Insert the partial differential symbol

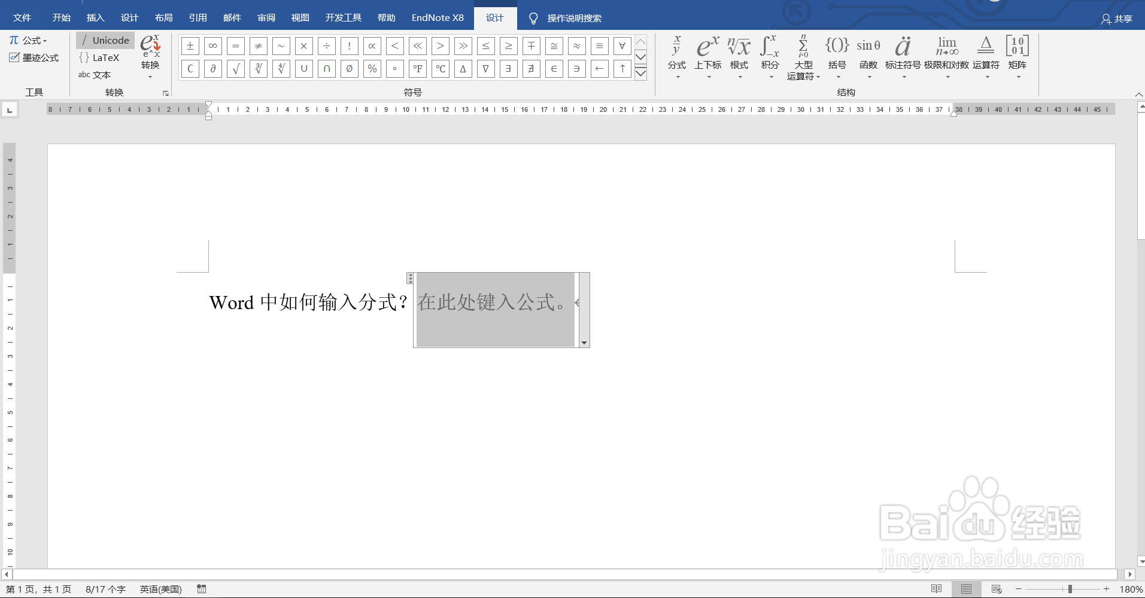(213, 69)
